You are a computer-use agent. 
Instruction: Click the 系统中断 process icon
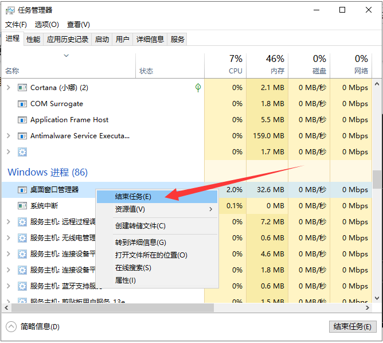click(22, 206)
